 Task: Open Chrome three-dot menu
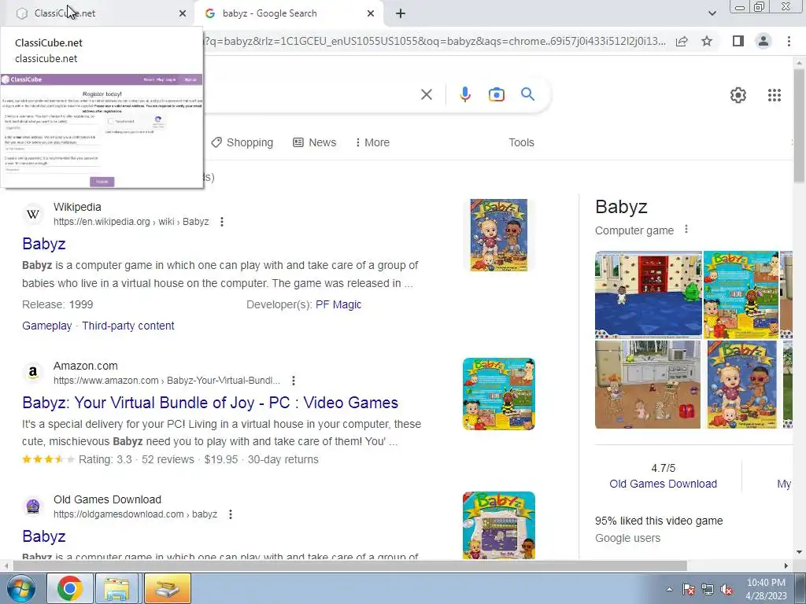(789, 41)
